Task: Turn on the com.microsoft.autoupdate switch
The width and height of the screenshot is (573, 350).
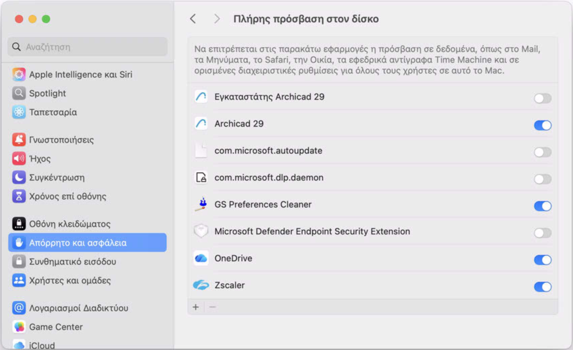Action: [x=543, y=152]
